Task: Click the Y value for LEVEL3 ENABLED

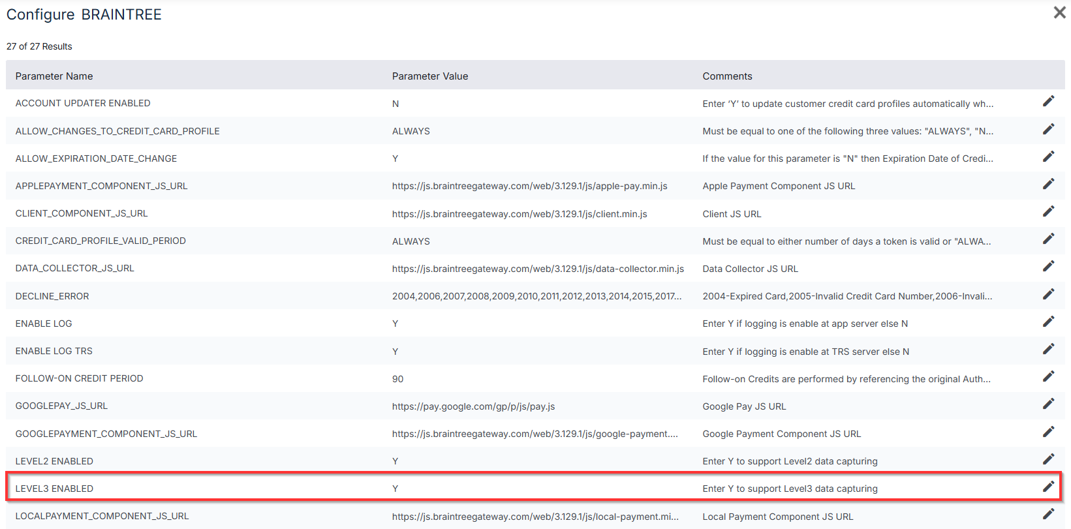Action: [396, 489]
